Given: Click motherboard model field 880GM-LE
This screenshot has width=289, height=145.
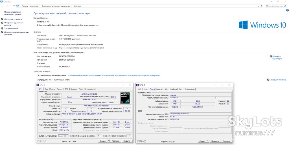Looking at the screenshot, I should tap(192, 98).
